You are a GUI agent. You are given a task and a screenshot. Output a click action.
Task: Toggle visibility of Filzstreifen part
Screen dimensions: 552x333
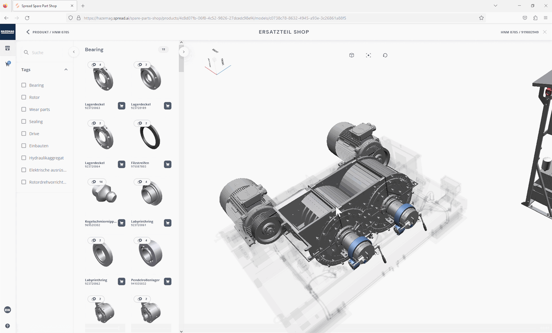point(142,123)
